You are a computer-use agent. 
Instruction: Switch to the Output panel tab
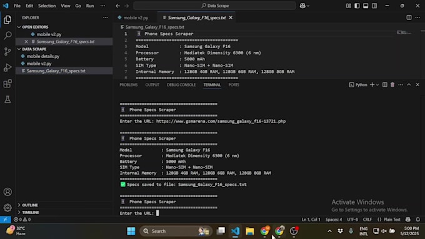pos(152,85)
